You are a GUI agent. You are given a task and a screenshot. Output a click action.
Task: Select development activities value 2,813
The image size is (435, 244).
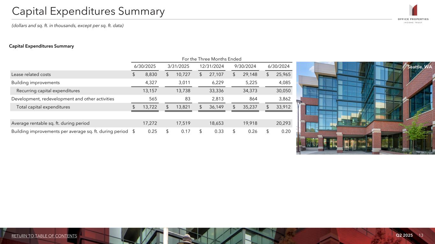(x=218, y=99)
